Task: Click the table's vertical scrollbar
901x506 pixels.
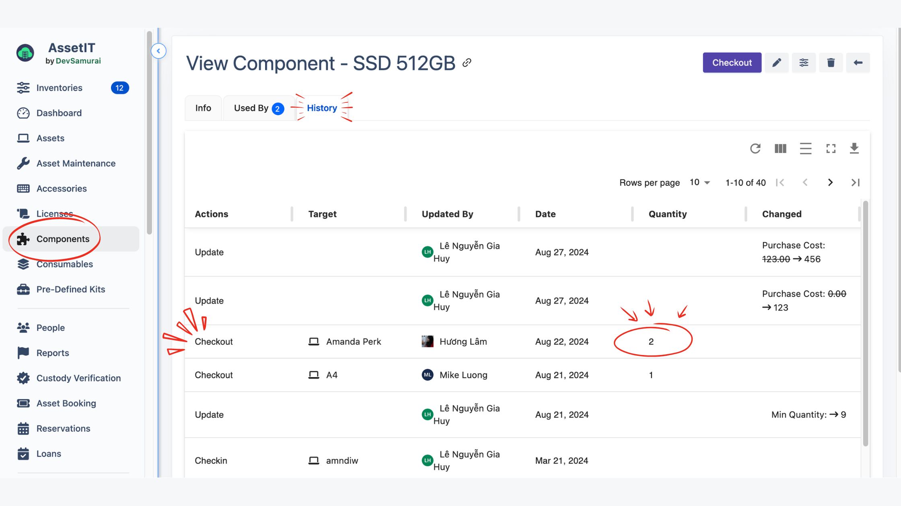Action: pyautogui.click(x=865, y=321)
